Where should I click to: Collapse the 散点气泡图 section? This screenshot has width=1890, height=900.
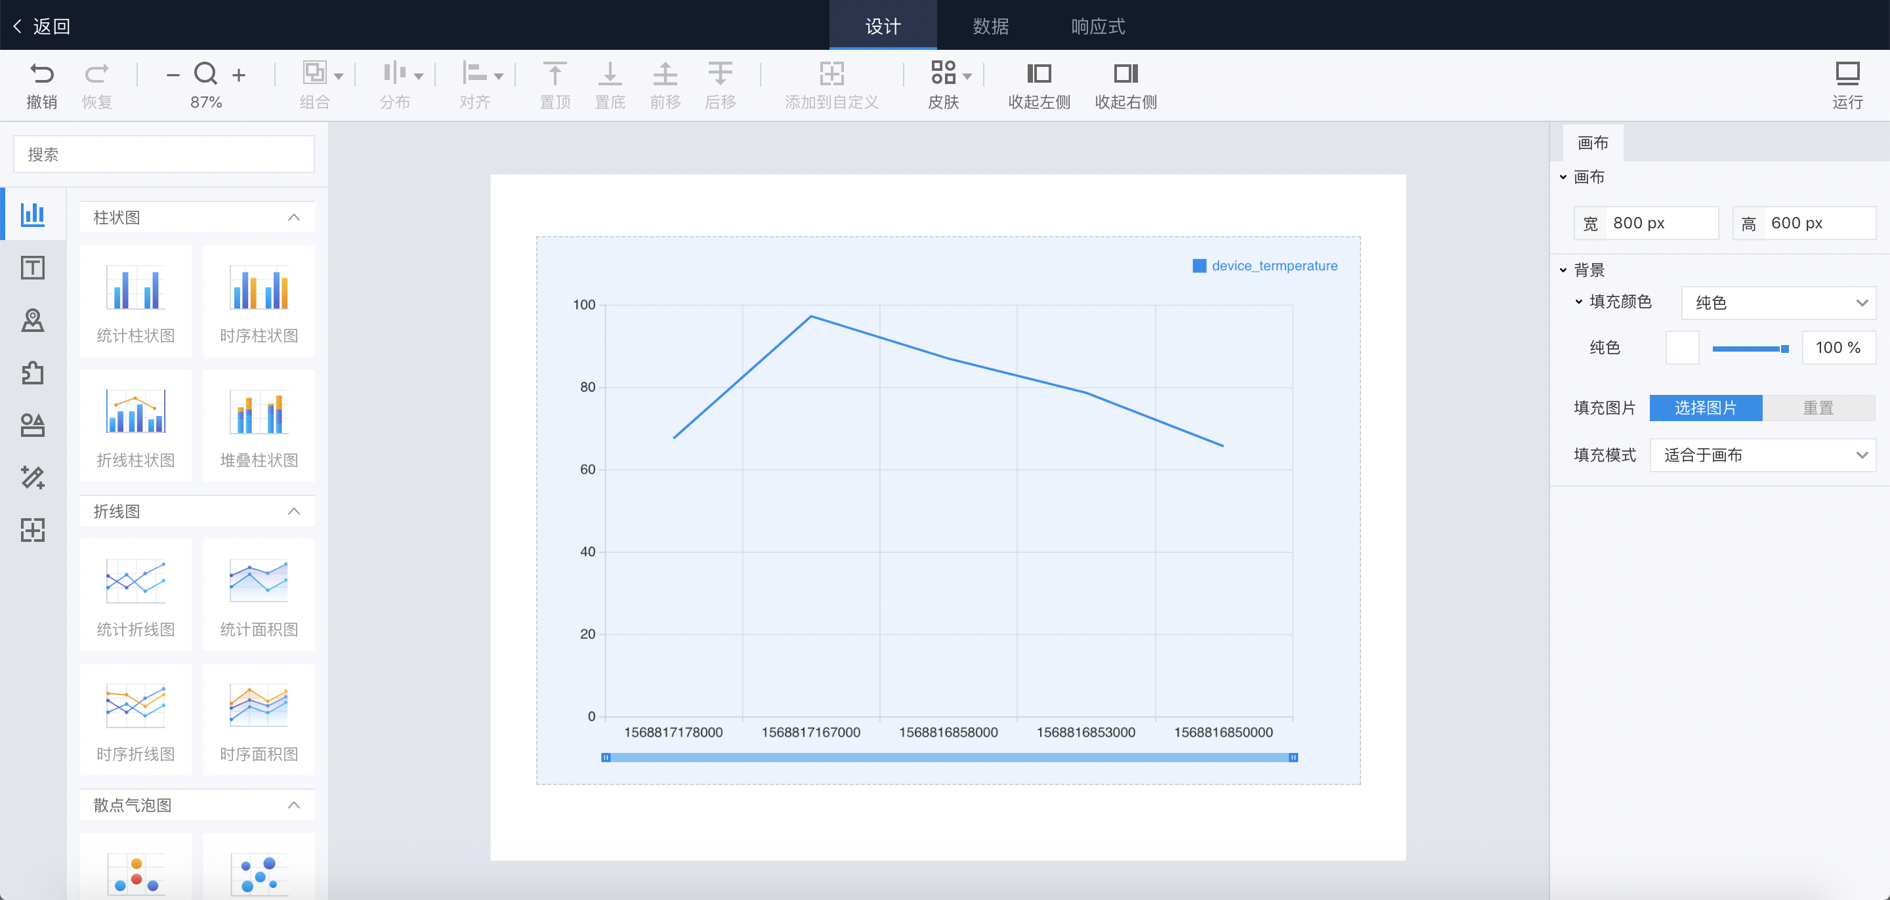click(294, 805)
